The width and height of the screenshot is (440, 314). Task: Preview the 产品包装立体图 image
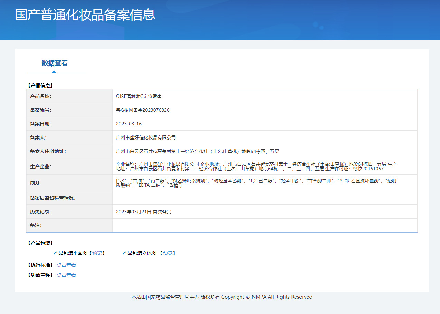(168, 253)
